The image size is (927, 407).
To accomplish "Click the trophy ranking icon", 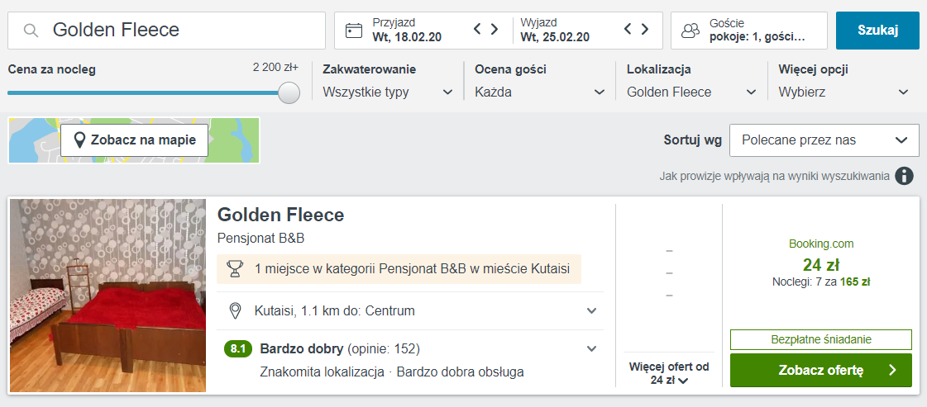I will click(235, 269).
